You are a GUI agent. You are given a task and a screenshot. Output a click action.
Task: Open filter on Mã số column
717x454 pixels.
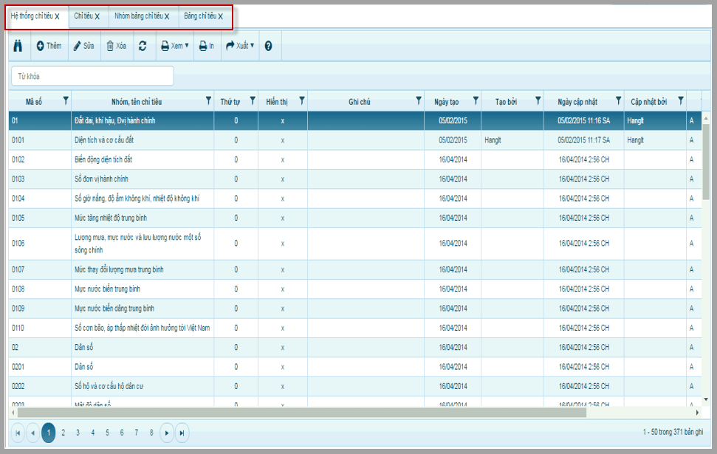[66, 100]
